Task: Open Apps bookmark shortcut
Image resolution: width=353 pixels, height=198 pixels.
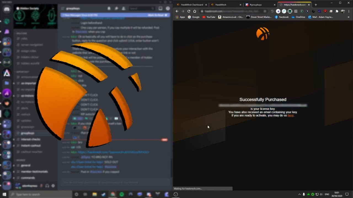Action: [180, 17]
